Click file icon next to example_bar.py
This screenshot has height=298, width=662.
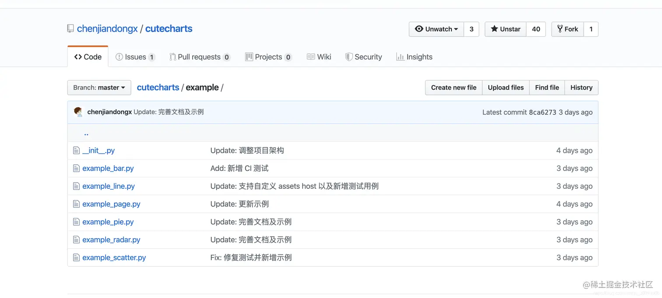(76, 168)
